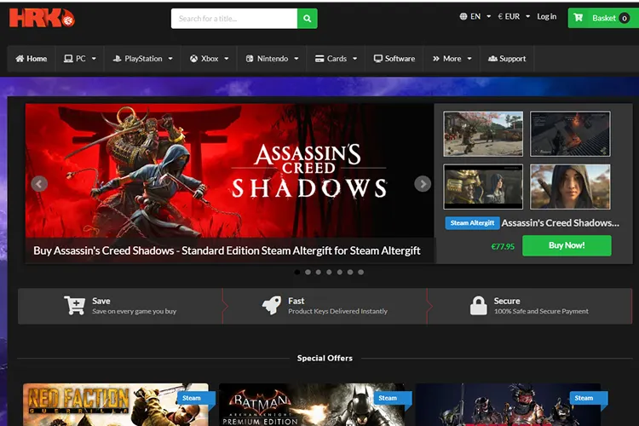Select the fourth carousel dot

coord(329,272)
